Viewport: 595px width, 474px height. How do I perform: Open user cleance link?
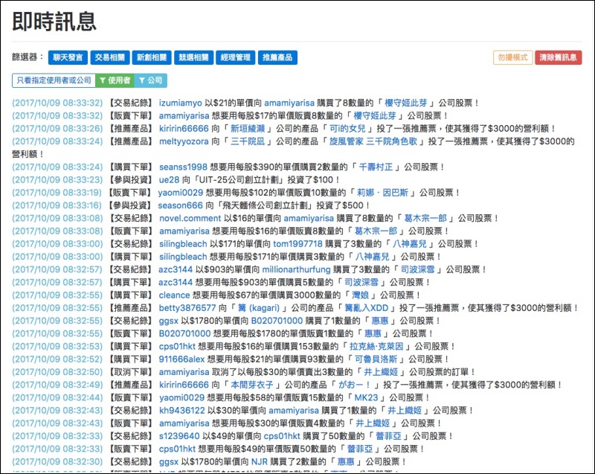(174, 295)
